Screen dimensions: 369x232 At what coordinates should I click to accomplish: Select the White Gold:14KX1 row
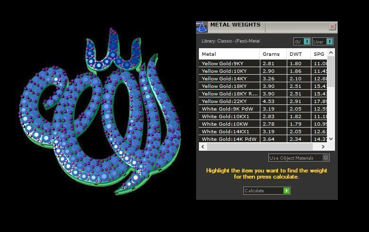[263, 131]
